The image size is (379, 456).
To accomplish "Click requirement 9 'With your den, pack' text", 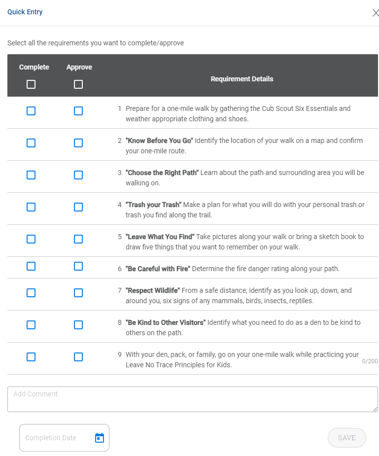I will click(242, 359).
